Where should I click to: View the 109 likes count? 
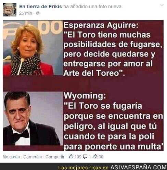point(78,157)
